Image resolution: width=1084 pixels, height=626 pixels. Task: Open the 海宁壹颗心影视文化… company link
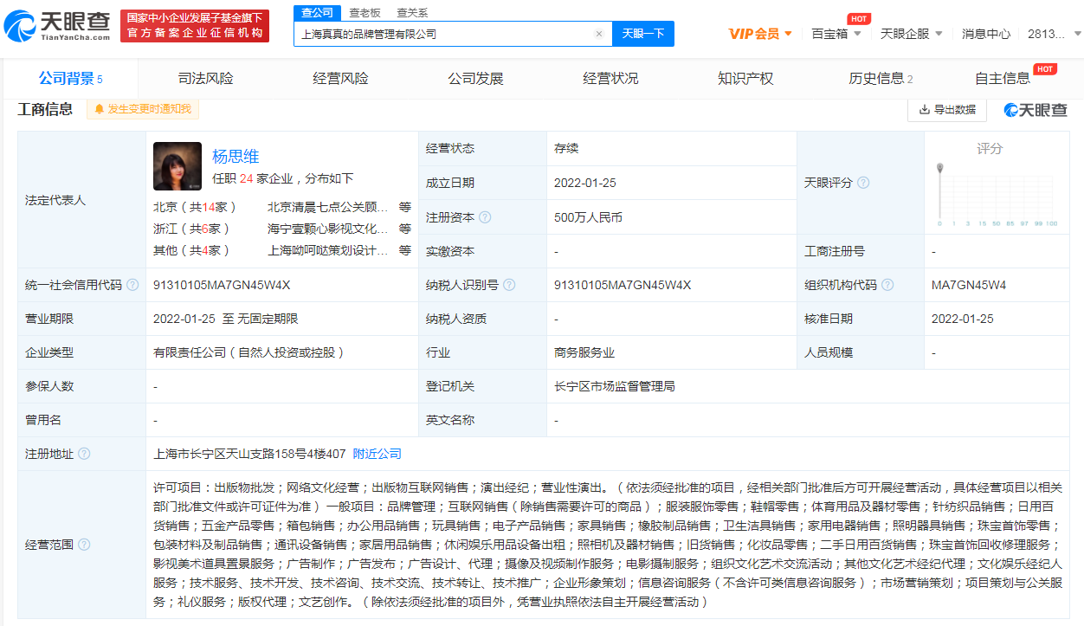pos(328,229)
